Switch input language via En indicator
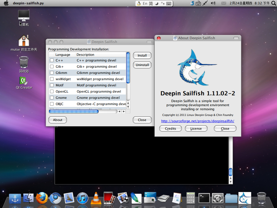The height and width of the screenshot is (208, 277). click(x=145, y=4)
